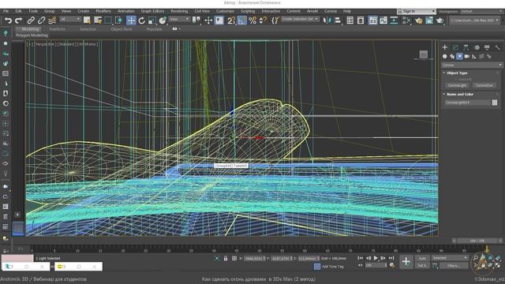This screenshot has width=505, height=284.
Task: Undo the last action with the Undo arrow
Action: click(x=8, y=21)
